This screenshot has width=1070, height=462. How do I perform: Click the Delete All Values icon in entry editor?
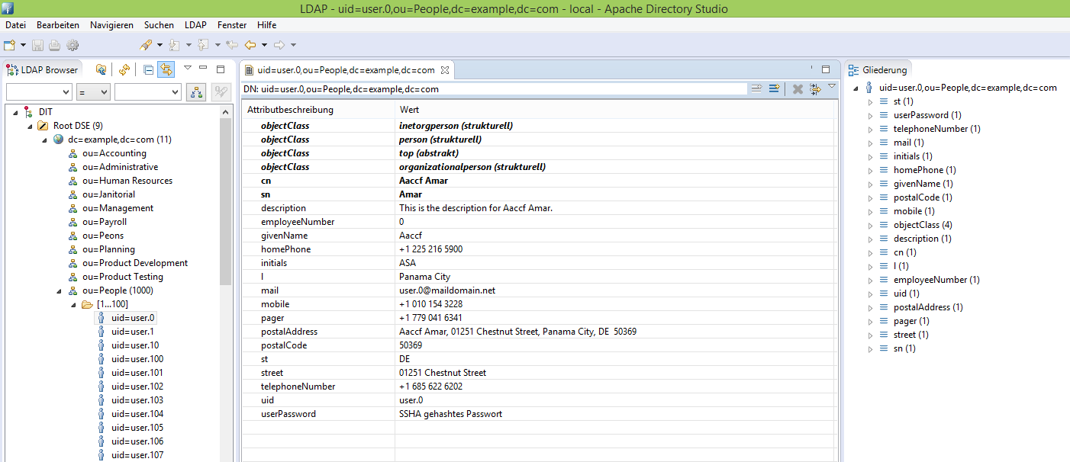[815, 89]
